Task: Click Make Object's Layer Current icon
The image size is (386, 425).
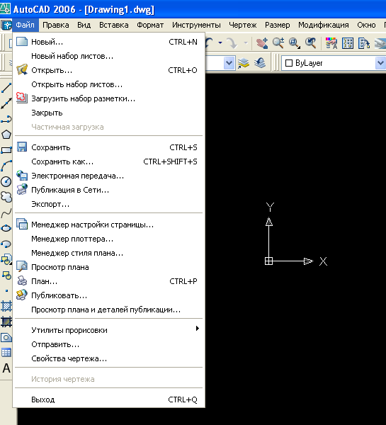Action: (x=244, y=63)
